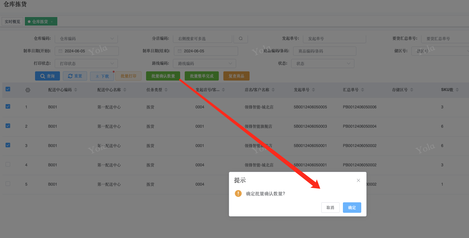
Task: Sort the SKU数 column using its arrows
Action: (x=457, y=90)
